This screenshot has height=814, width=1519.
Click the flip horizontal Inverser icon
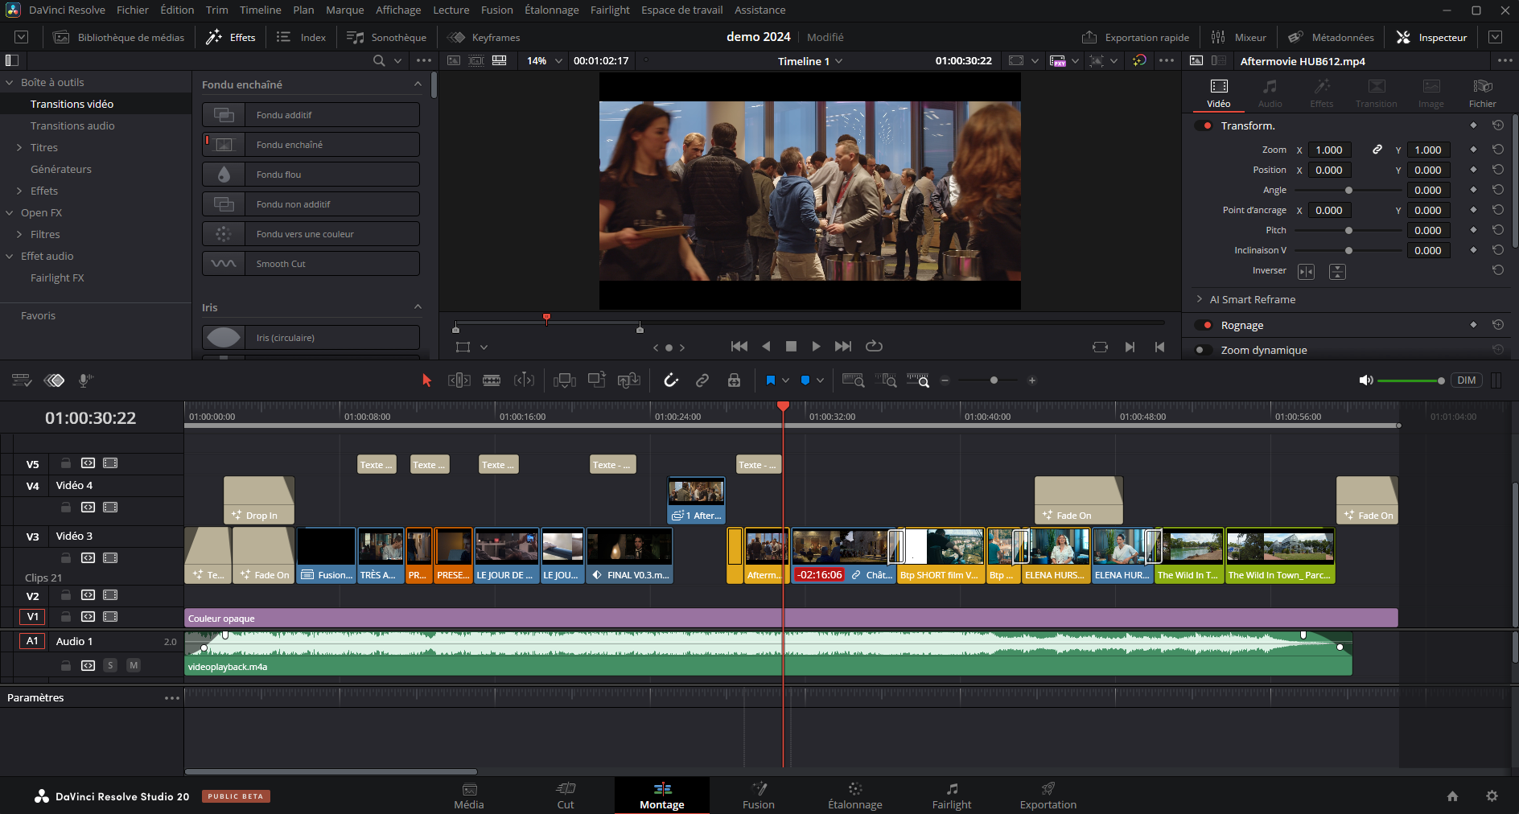1306,272
